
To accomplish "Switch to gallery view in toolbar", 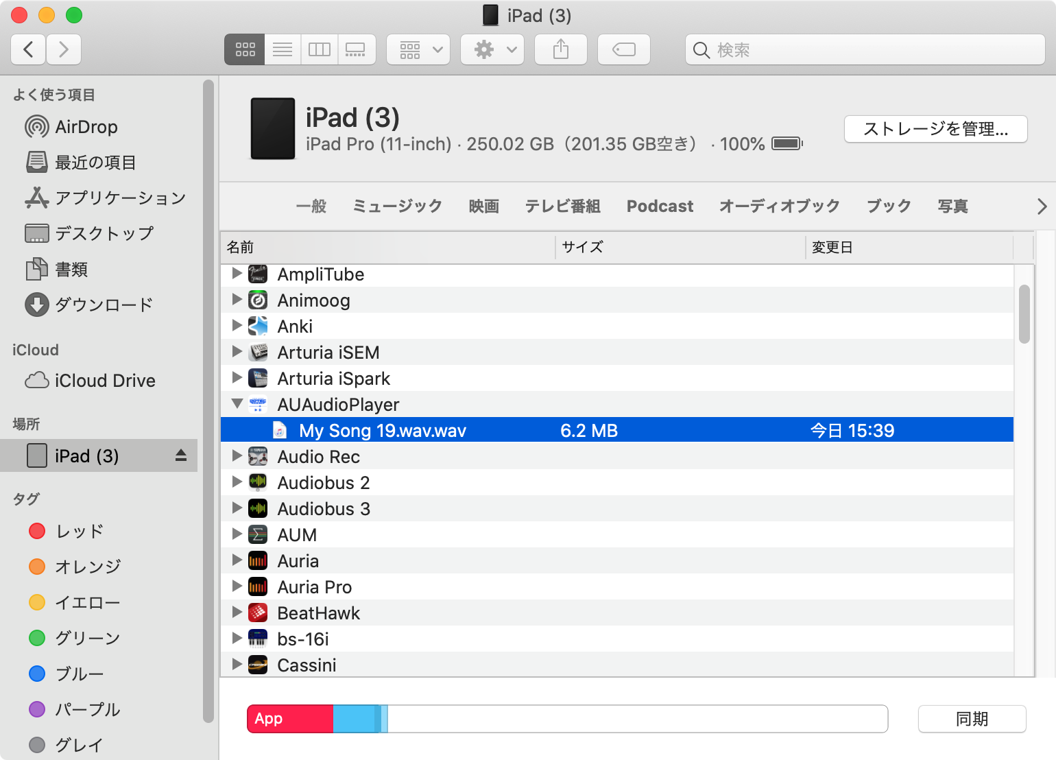I will pos(356,49).
